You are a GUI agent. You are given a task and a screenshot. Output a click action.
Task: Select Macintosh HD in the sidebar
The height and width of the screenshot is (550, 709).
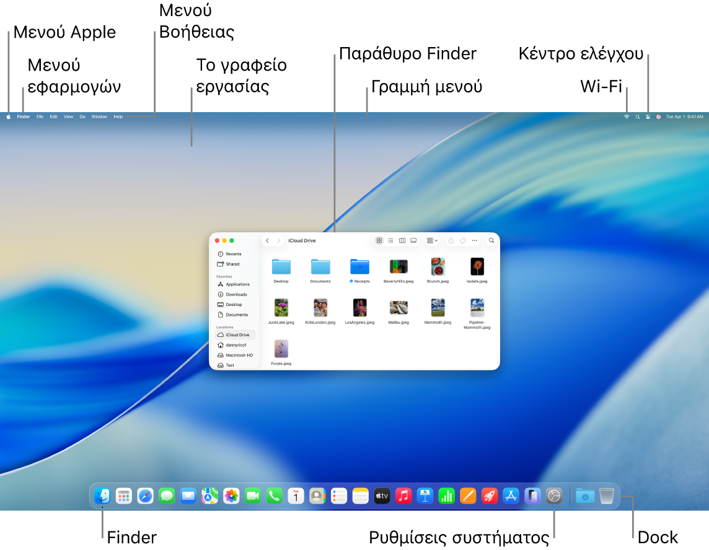point(238,355)
